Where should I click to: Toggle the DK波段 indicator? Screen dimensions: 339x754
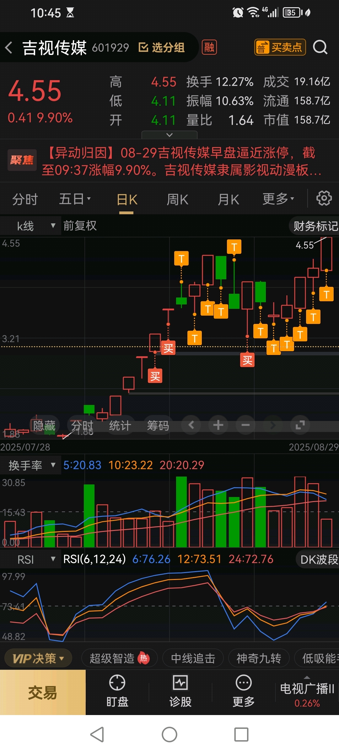click(318, 559)
